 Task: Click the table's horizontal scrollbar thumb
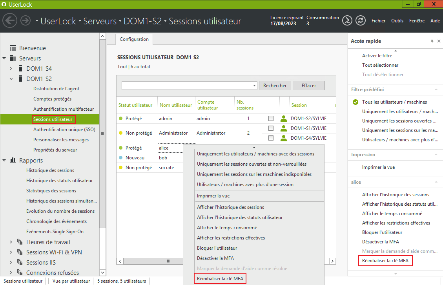pyautogui.click(x=169, y=261)
